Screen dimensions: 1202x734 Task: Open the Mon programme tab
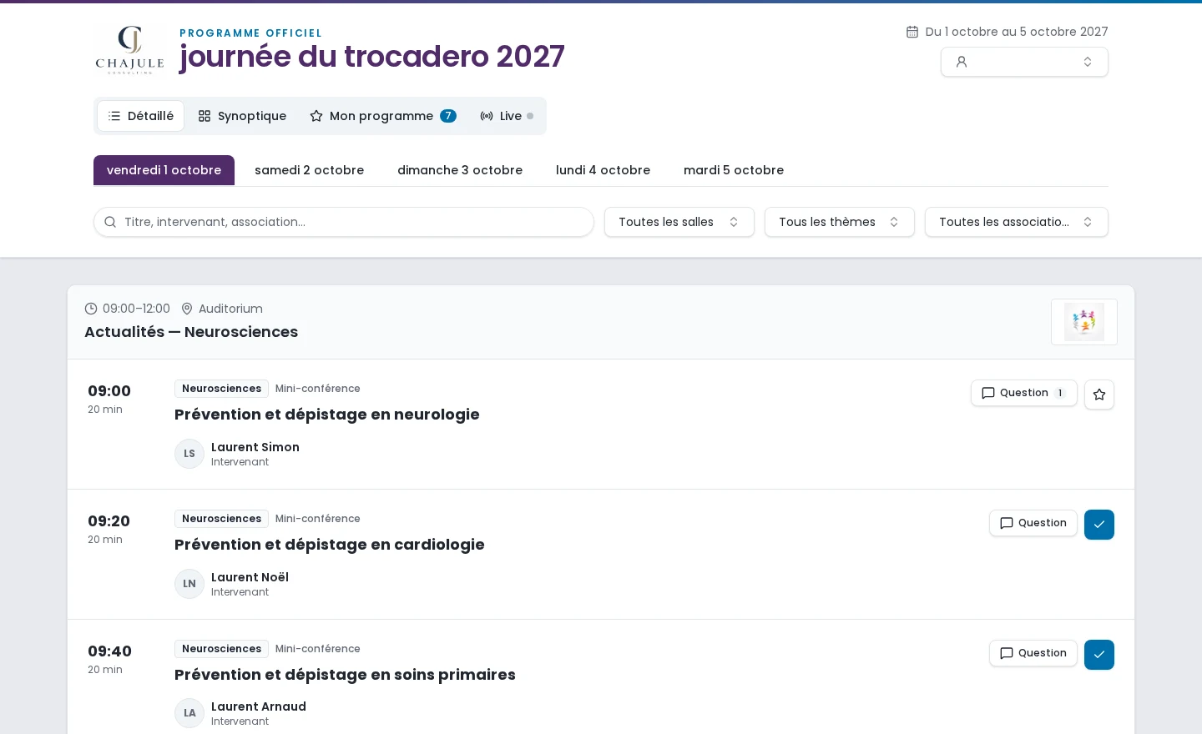click(x=383, y=116)
